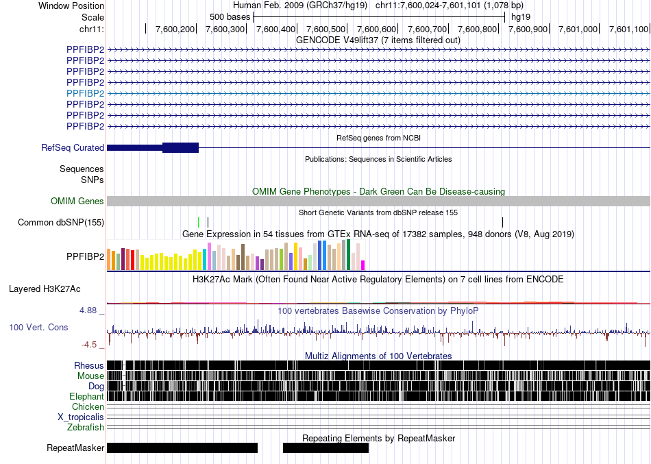The width and height of the screenshot is (651, 464).
Task: Click 'Publications: Sequences in Scientific Articles' title
Action: [378, 159]
